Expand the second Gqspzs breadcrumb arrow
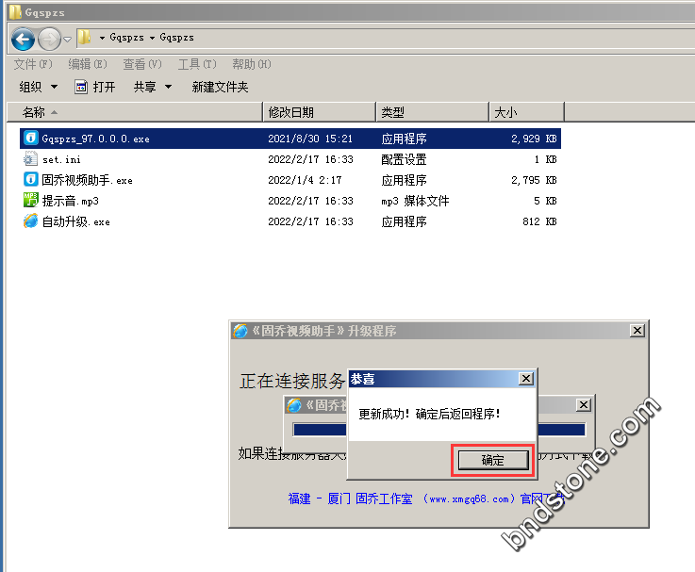 (152, 38)
